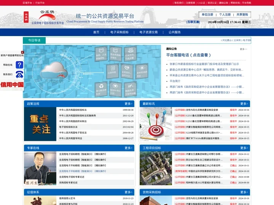Click 通知公告 in the top bar
Screen dimensions: 274x205
223,3
